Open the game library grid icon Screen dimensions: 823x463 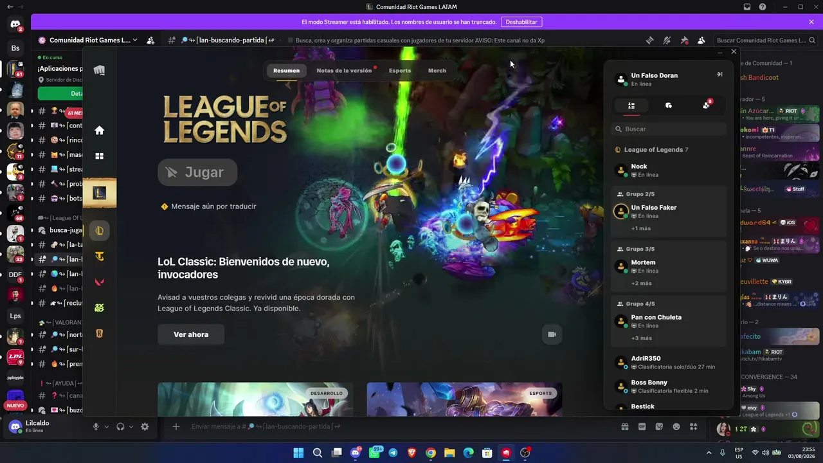point(99,156)
